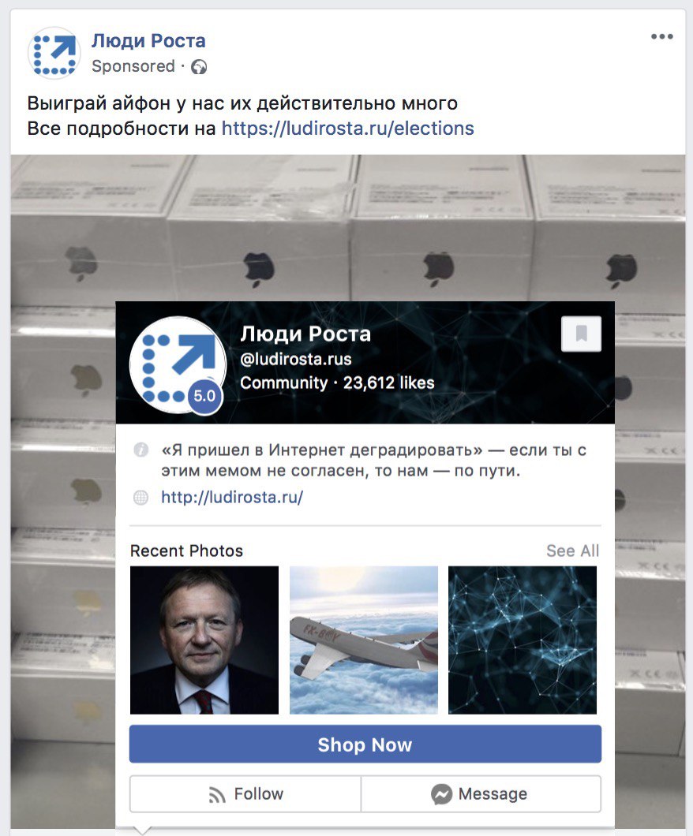Click the info icon beside page description
This screenshot has width=693, height=836.
point(140,450)
